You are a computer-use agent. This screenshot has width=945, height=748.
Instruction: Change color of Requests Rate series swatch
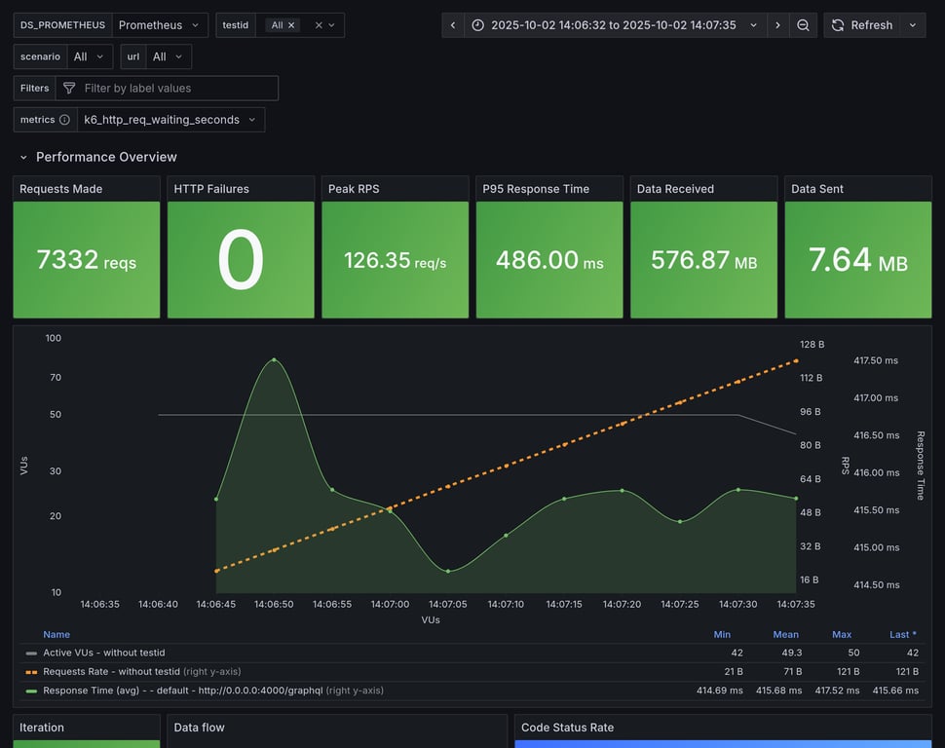click(31, 672)
